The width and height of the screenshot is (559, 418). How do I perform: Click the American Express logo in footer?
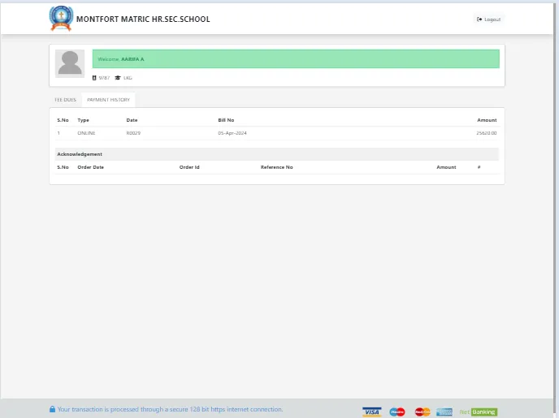point(444,412)
